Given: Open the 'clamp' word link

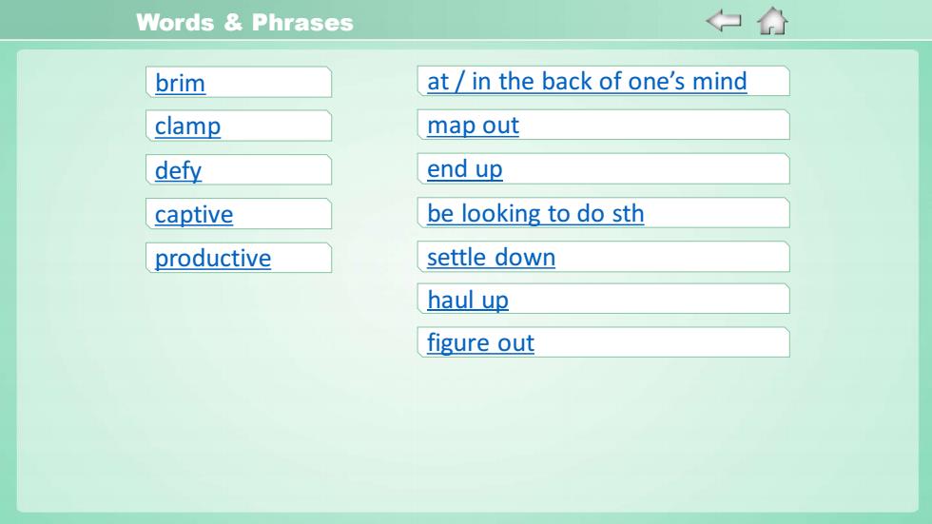Looking at the screenshot, I should (x=188, y=126).
